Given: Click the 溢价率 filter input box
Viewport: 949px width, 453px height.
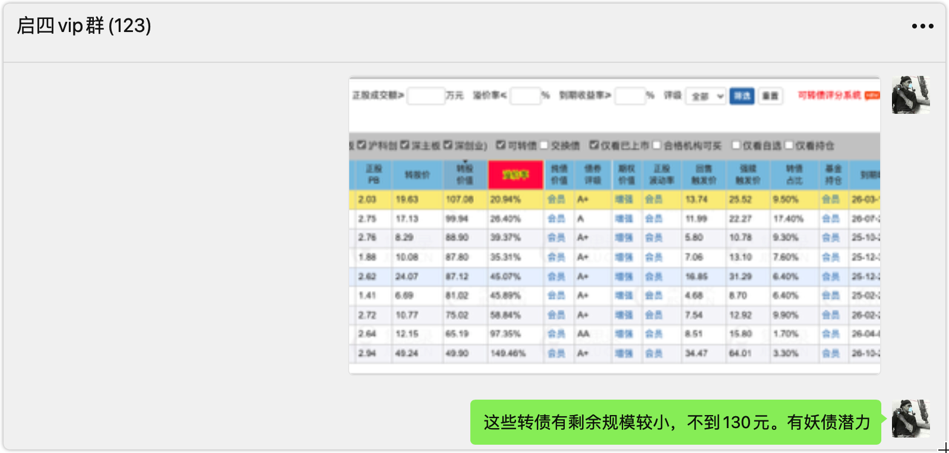Looking at the screenshot, I should click(525, 96).
